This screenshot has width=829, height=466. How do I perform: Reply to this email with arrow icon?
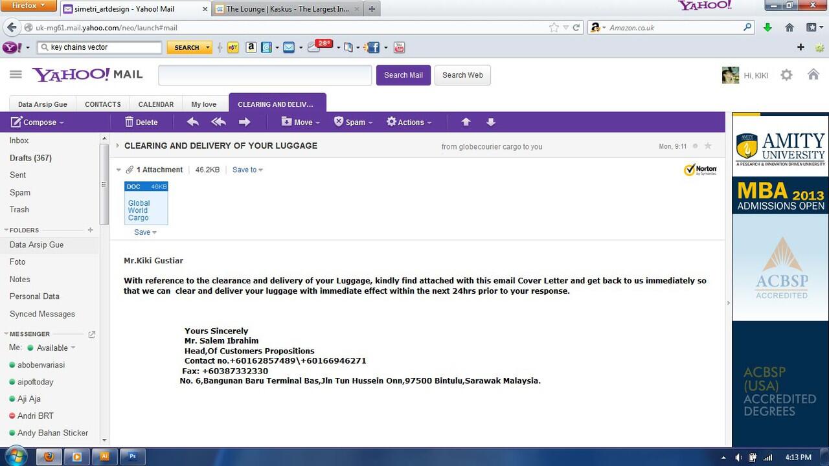tap(192, 122)
